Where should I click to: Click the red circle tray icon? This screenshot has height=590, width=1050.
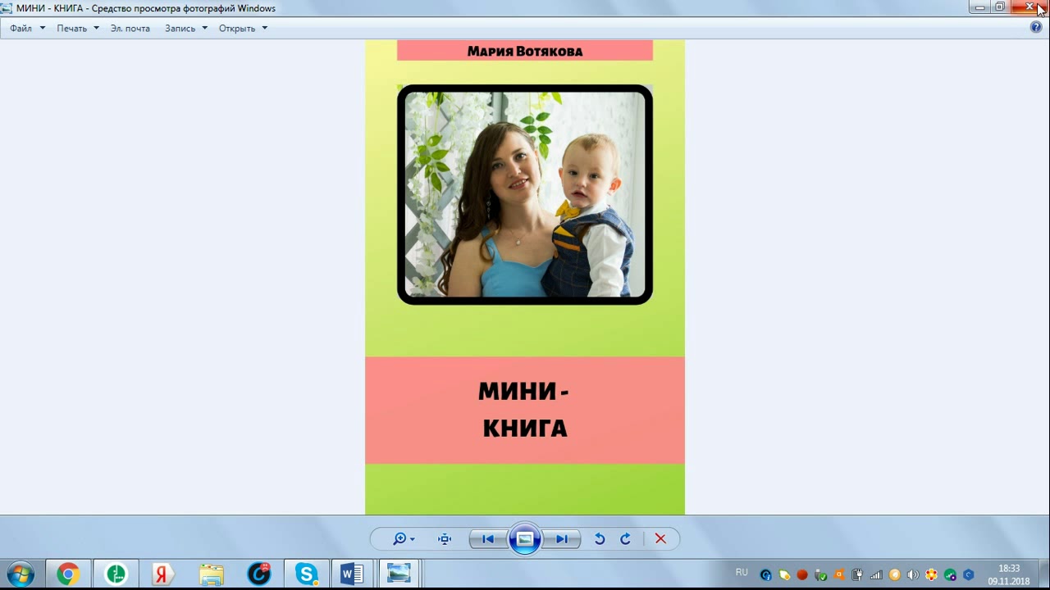click(x=802, y=574)
